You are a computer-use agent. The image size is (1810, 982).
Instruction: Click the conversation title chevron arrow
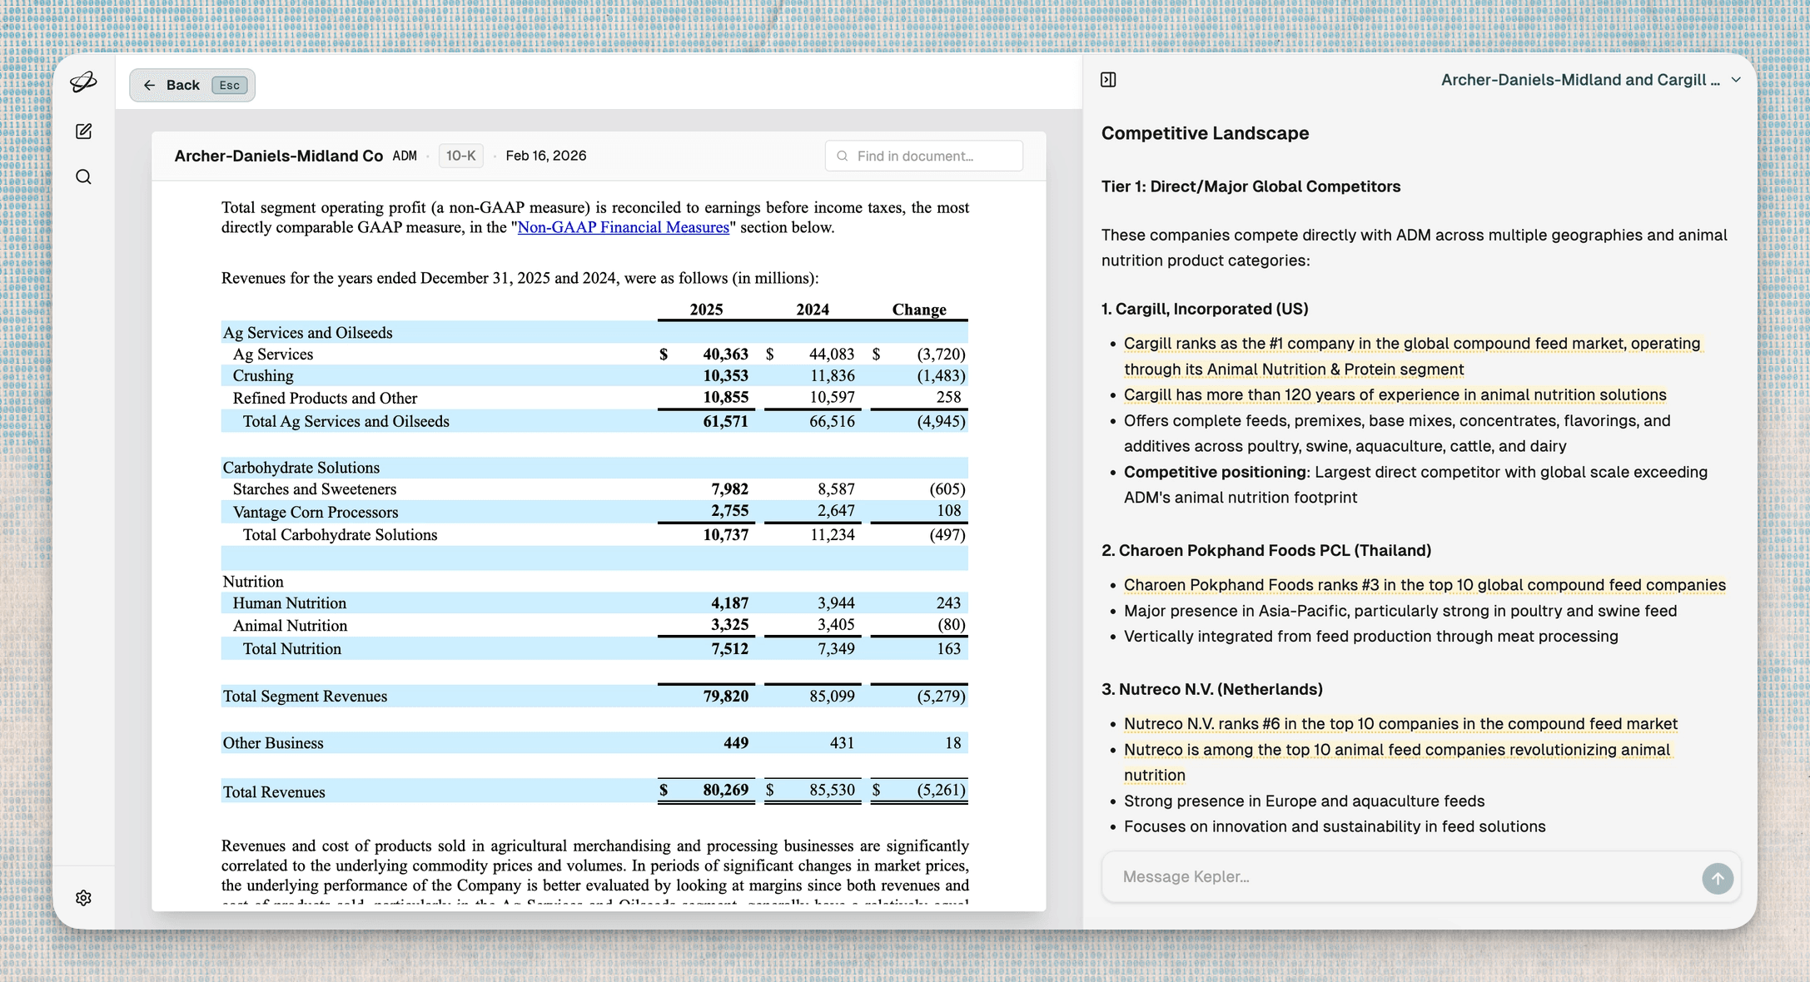(x=1736, y=80)
